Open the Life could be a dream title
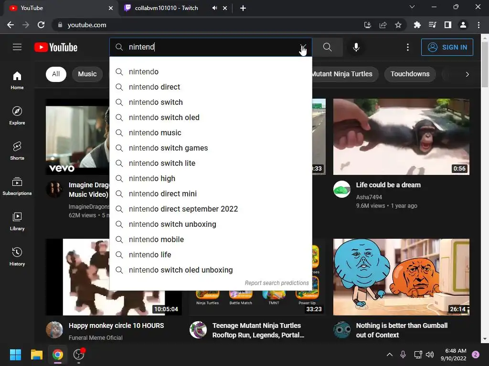This screenshot has width=489, height=366. (x=388, y=185)
